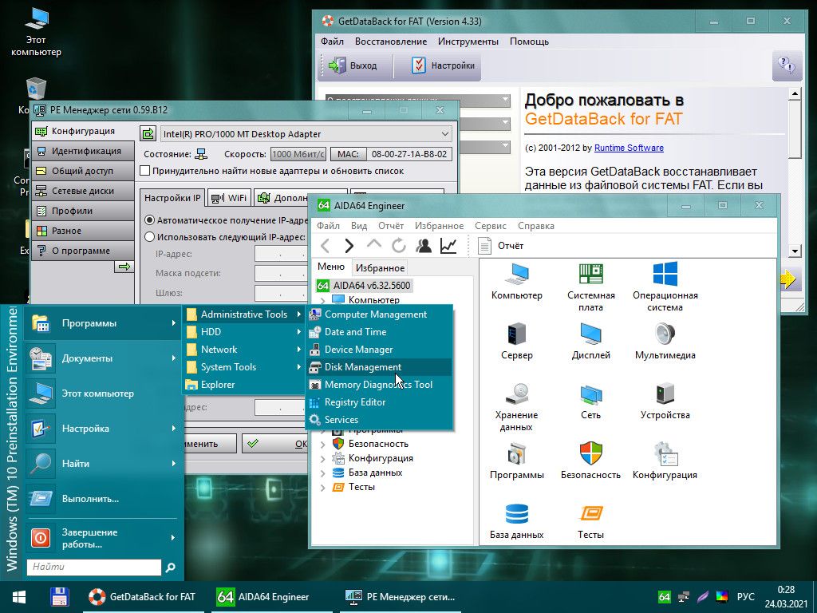
Task: Enable forced search for new adapters checkbox
Action: 145,171
